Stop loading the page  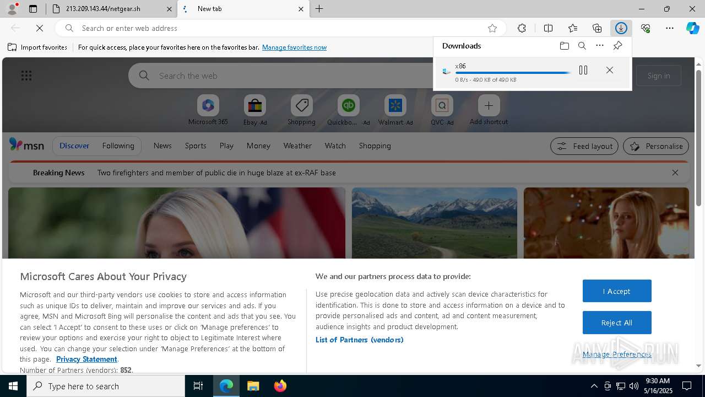pos(40,28)
